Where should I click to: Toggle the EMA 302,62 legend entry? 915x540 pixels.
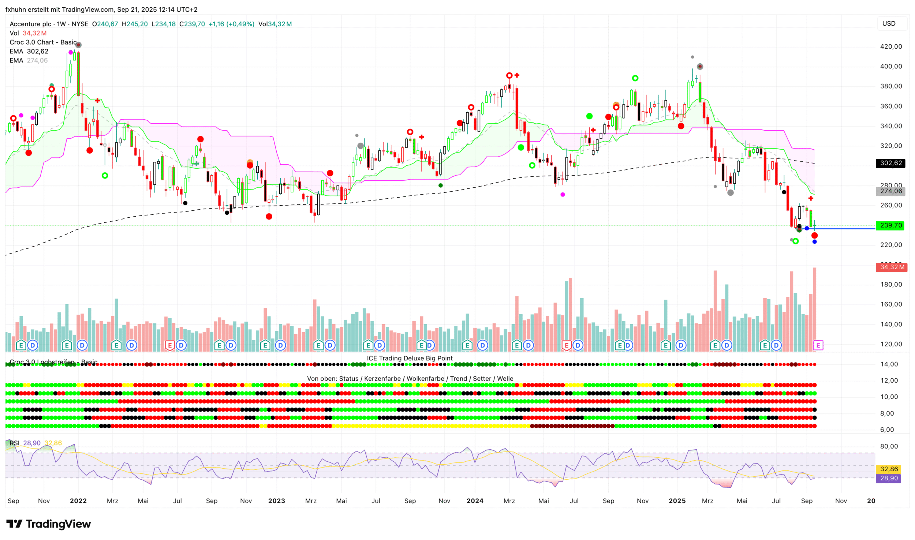pyautogui.click(x=29, y=51)
